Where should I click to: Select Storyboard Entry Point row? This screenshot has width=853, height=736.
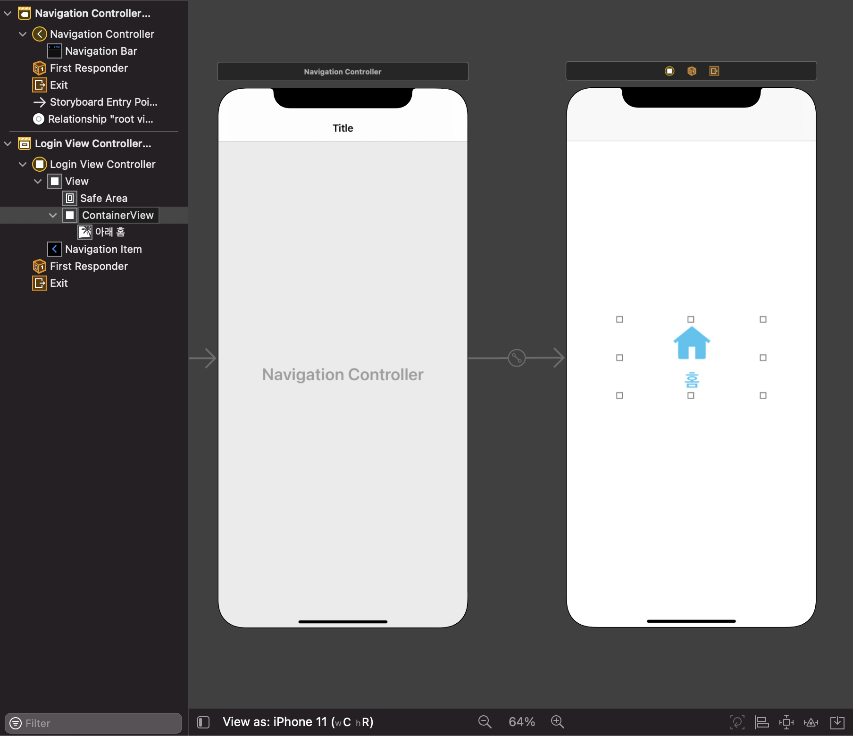[94, 102]
